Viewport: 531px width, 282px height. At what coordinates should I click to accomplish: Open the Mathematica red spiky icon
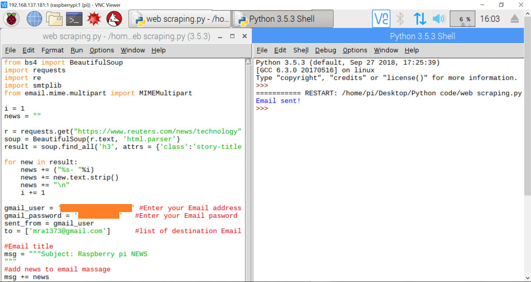pos(95,19)
